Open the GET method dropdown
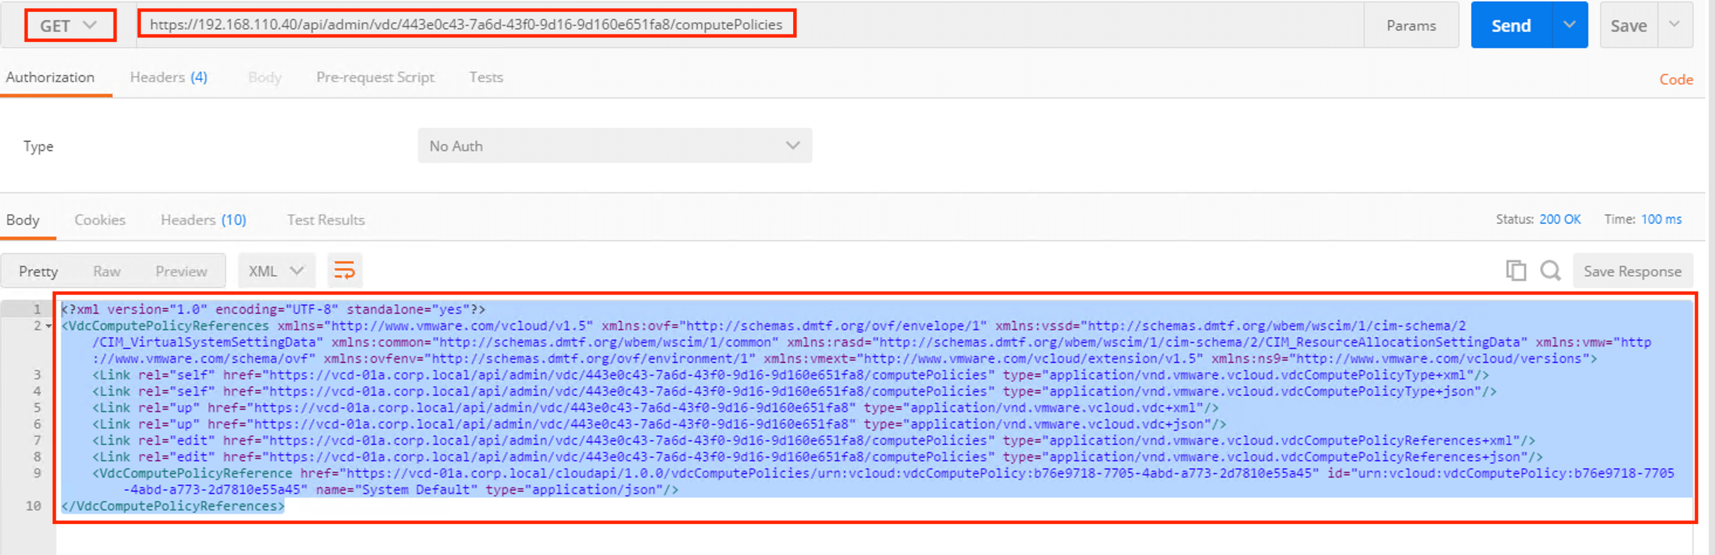The image size is (1715, 555). click(x=69, y=25)
